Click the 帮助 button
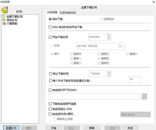This screenshot has width=156, height=130. pos(92,128)
